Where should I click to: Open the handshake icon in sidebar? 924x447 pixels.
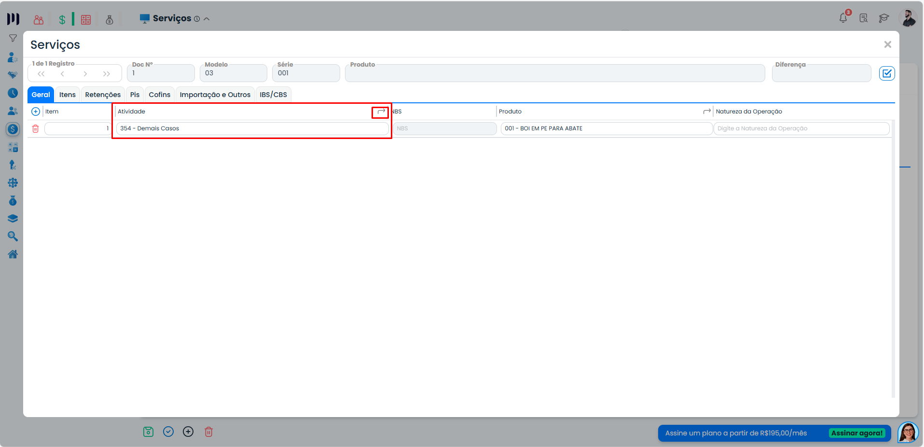point(13,75)
